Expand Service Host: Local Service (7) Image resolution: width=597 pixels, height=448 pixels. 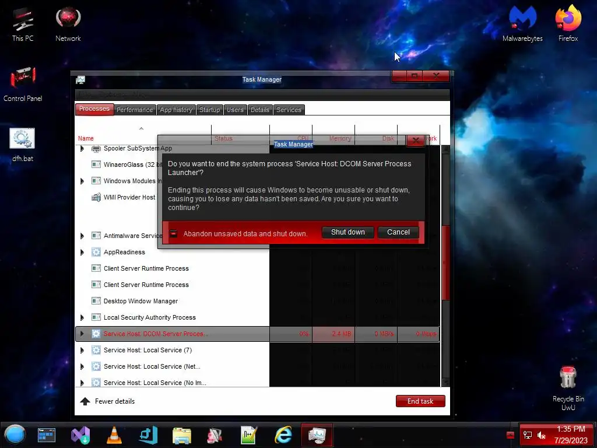(82, 350)
